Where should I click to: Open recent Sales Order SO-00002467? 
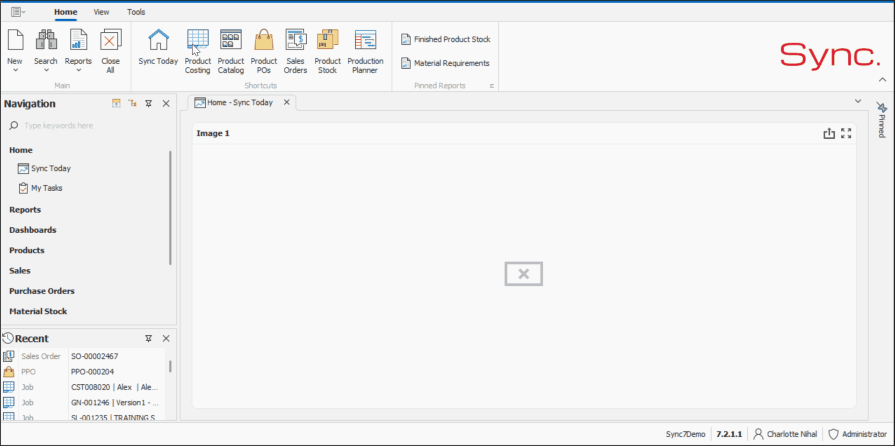point(84,356)
